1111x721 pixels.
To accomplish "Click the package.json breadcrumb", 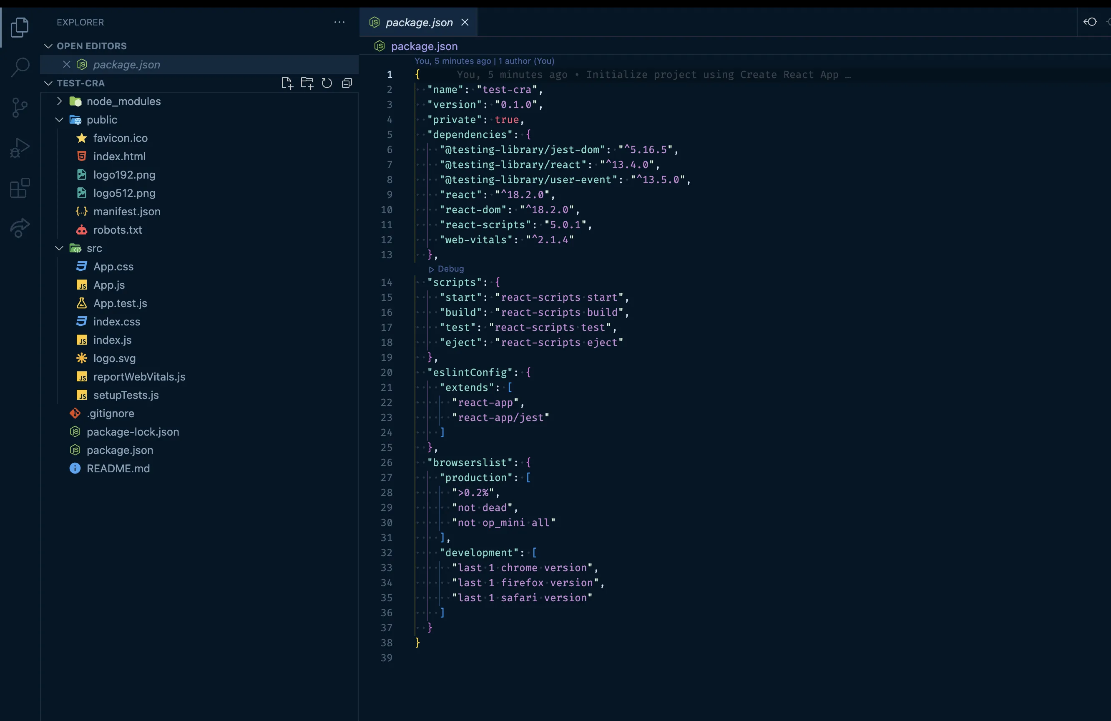I will pos(423,46).
